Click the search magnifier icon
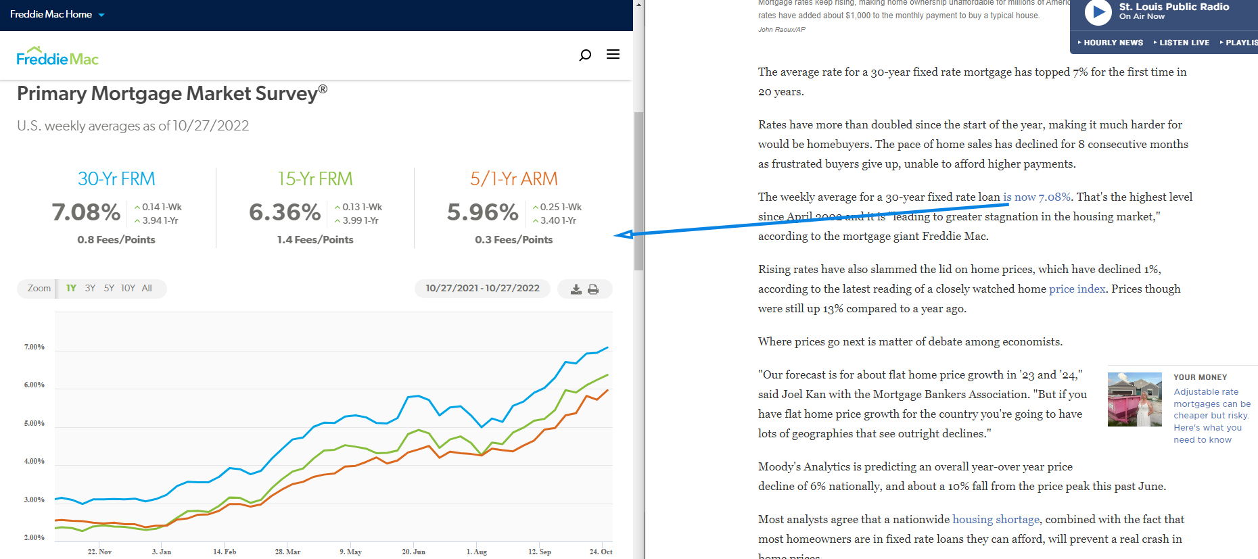 point(585,55)
